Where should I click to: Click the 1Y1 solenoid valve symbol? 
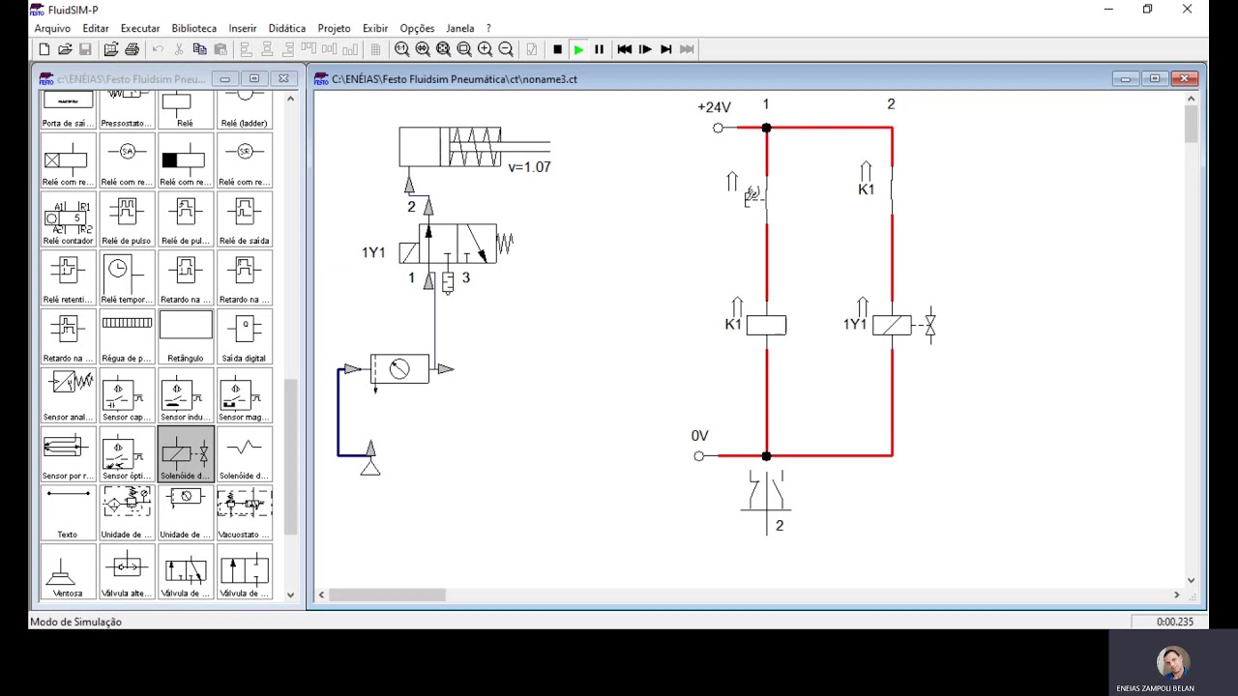click(x=450, y=244)
